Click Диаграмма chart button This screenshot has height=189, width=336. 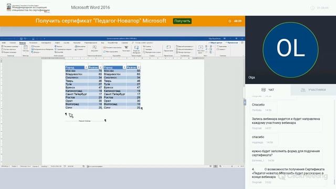[80, 47]
